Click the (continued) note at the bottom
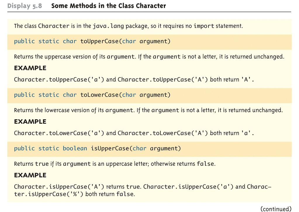The height and width of the screenshot is (212, 299). pos(276,209)
